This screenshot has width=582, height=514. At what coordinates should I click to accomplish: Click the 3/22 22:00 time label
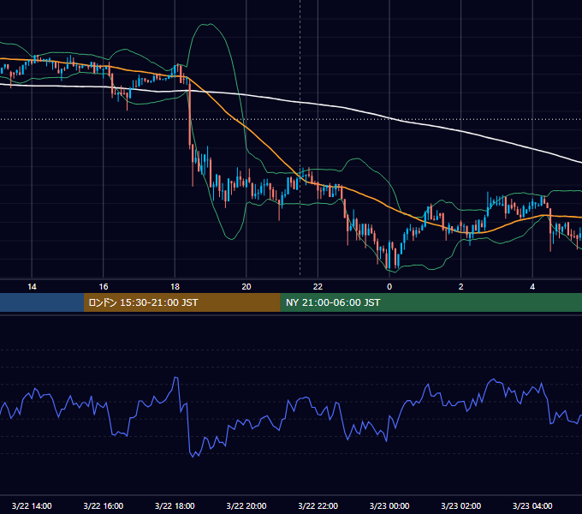pyautogui.click(x=318, y=505)
